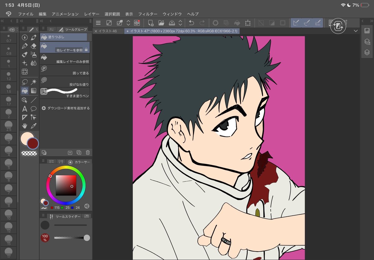374x260 pixels.
Task: Select the 塗りつぶし tool group header
Action: [x=64, y=37]
